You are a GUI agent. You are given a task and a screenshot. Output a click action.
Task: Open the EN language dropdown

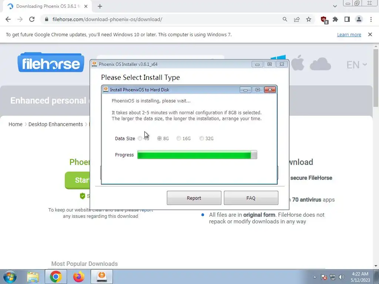tap(357, 65)
